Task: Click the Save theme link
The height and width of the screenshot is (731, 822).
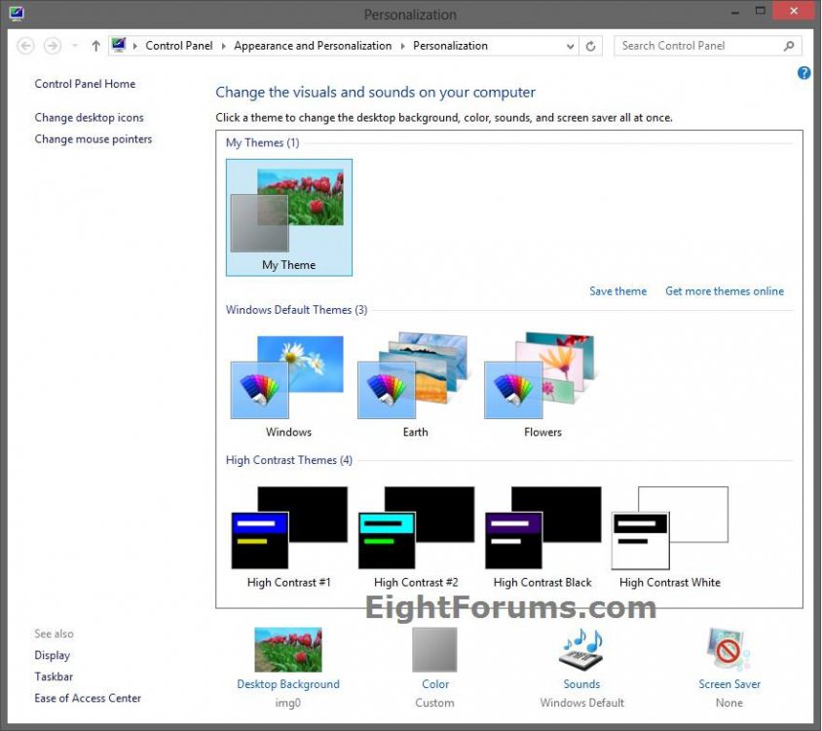Action: pyautogui.click(x=617, y=290)
